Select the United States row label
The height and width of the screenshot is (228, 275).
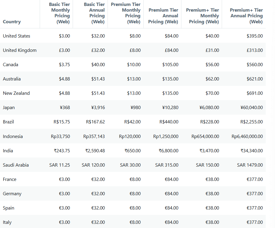pos(16,36)
